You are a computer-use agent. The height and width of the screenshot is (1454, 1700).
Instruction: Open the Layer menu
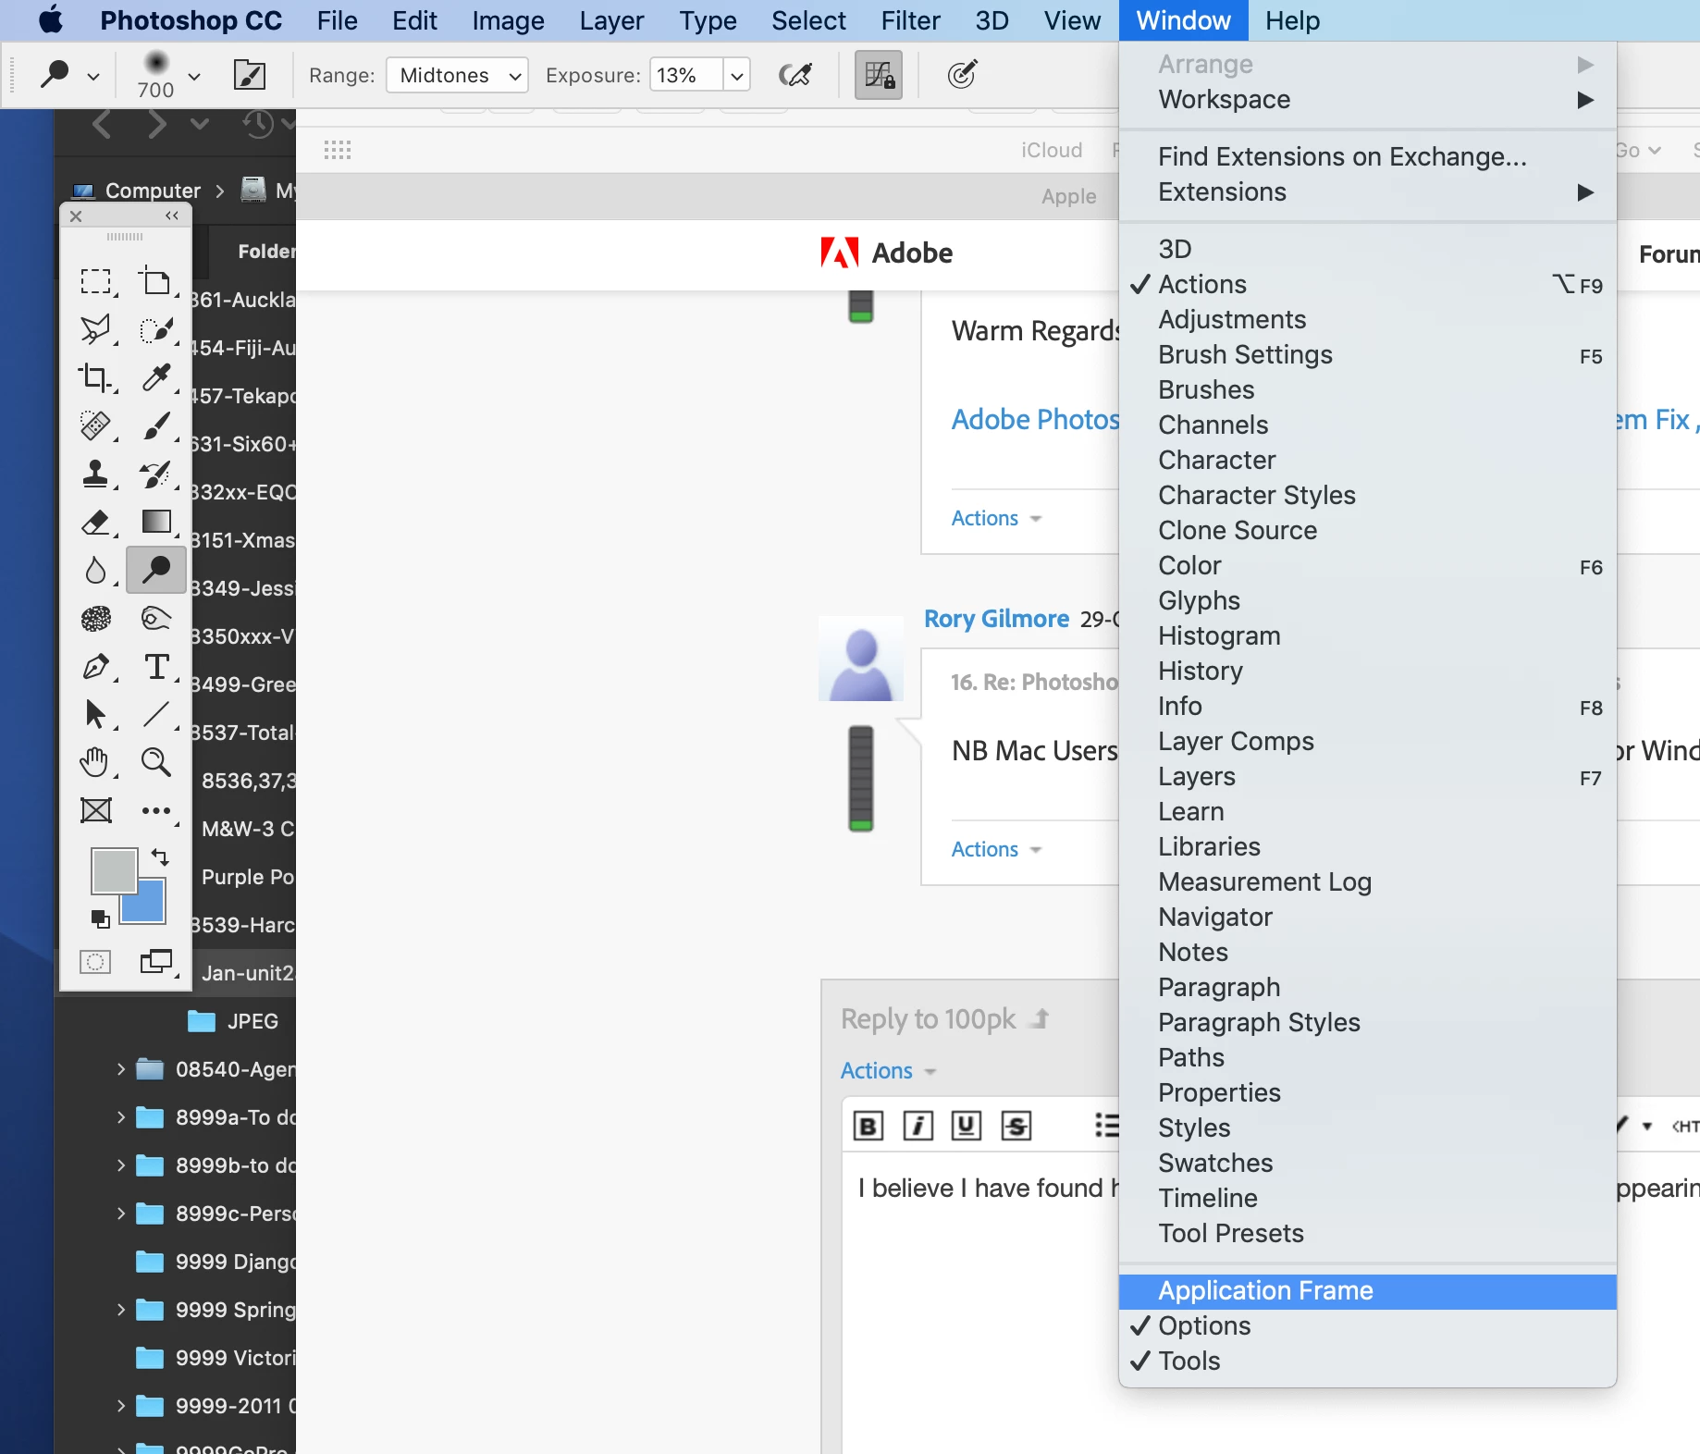click(x=611, y=20)
